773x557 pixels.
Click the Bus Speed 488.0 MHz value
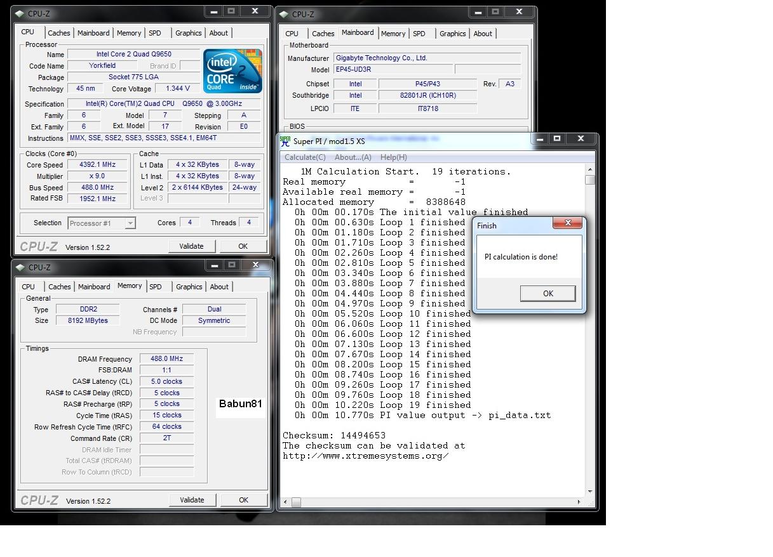tap(97, 187)
